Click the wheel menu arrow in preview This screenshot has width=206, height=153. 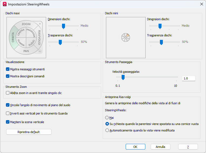[40, 51]
